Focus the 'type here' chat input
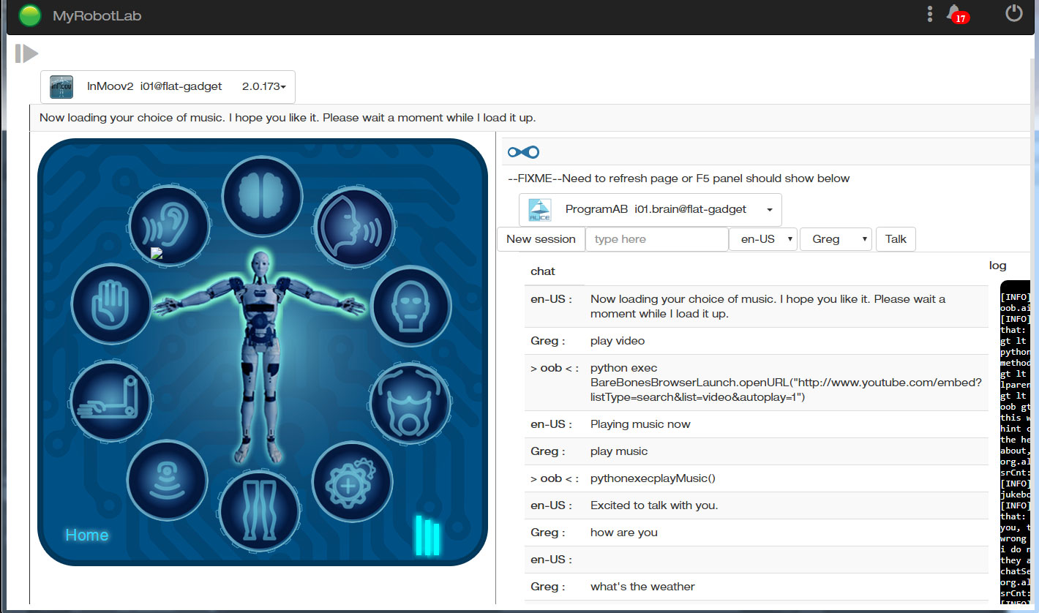1039x613 pixels. 656,239
